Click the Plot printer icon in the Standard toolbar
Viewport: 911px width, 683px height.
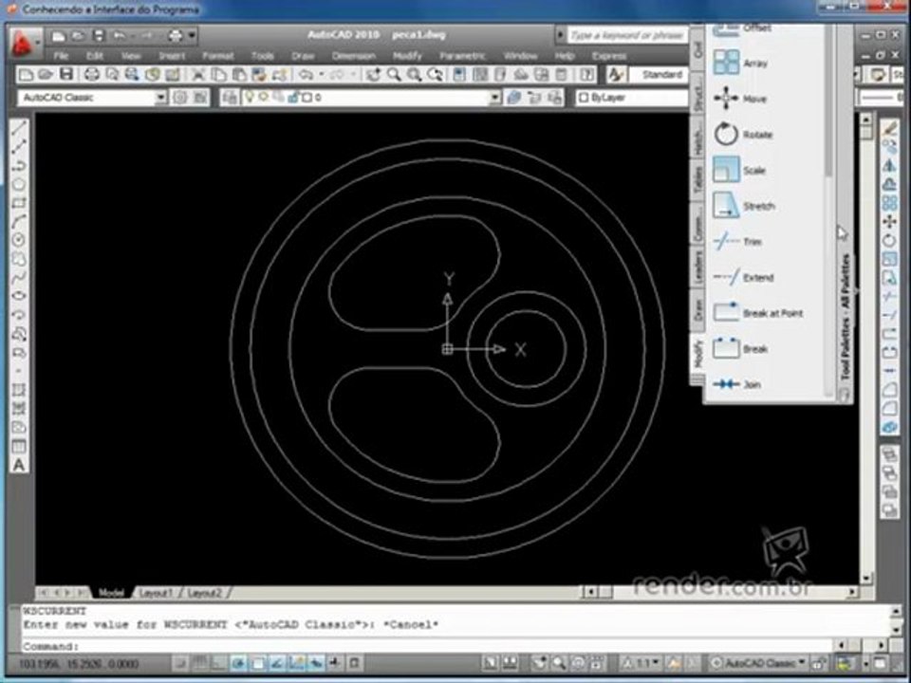(91, 74)
